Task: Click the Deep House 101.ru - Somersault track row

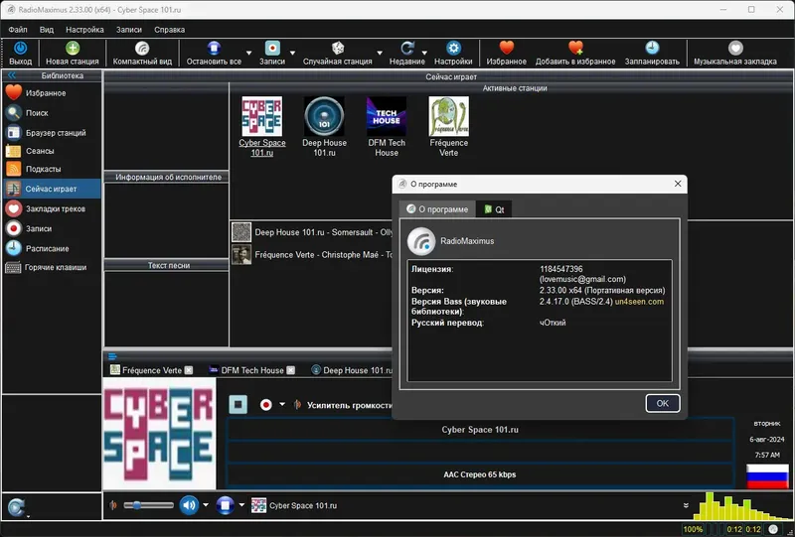Action: [312, 232]
